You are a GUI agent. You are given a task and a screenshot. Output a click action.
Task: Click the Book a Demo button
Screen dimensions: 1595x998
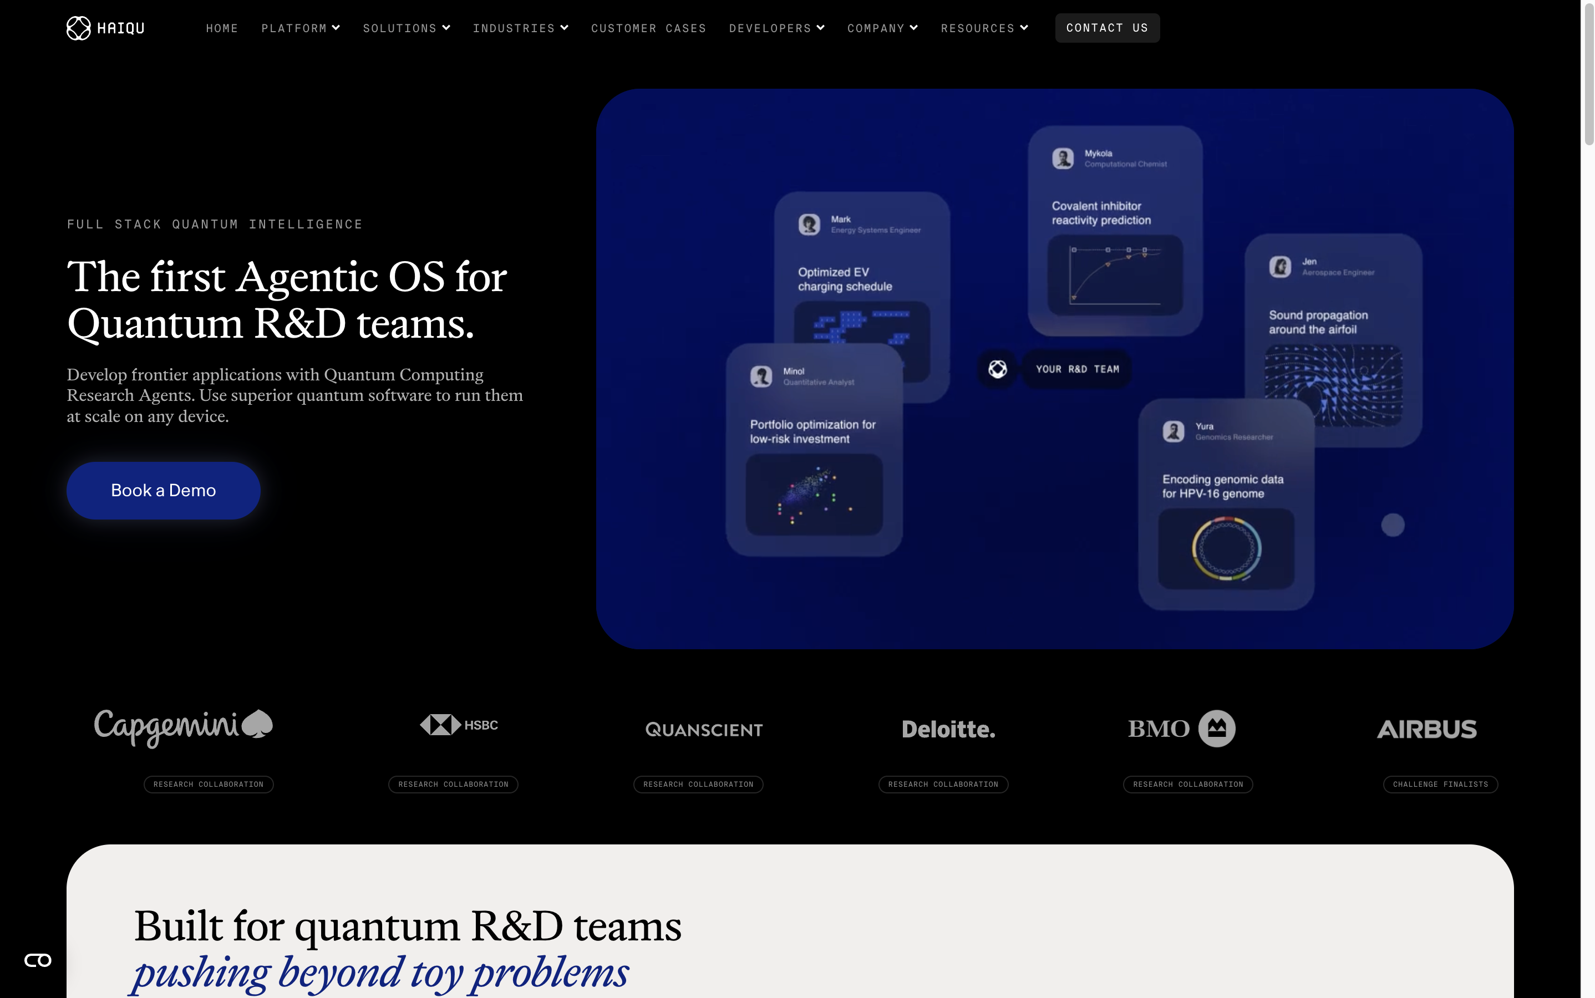163,491
